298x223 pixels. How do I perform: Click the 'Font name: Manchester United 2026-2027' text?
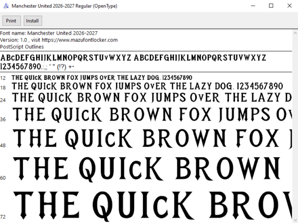(x=49, y=33)
